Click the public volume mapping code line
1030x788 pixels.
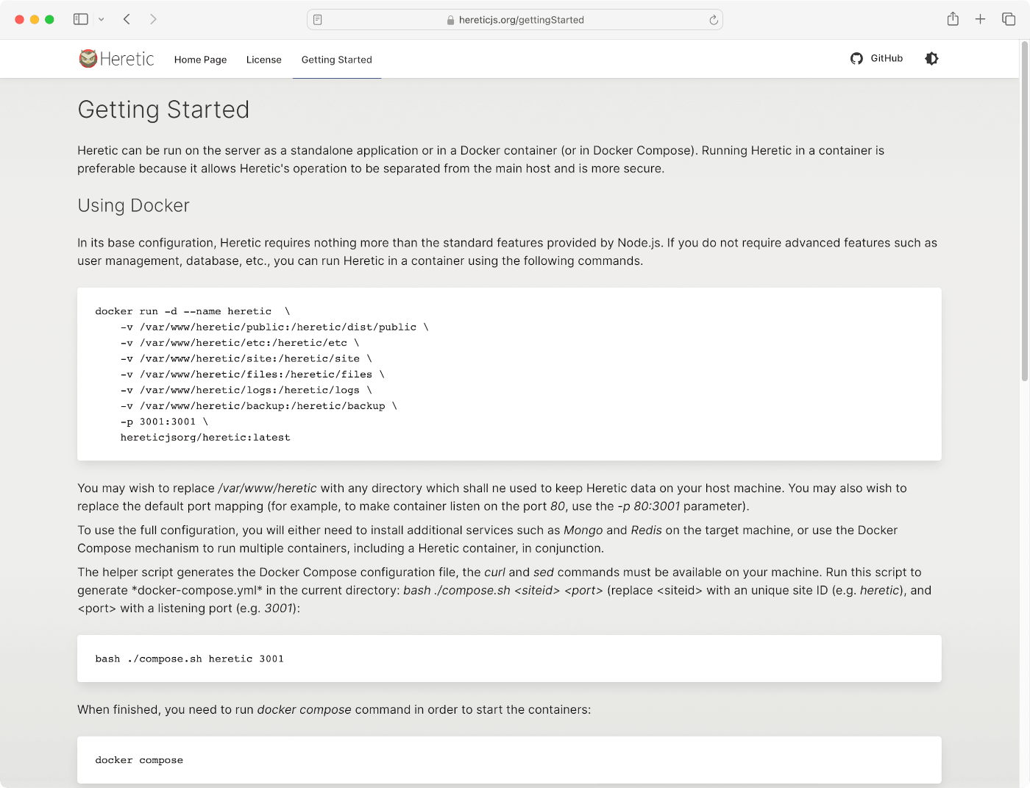point(274,327)
